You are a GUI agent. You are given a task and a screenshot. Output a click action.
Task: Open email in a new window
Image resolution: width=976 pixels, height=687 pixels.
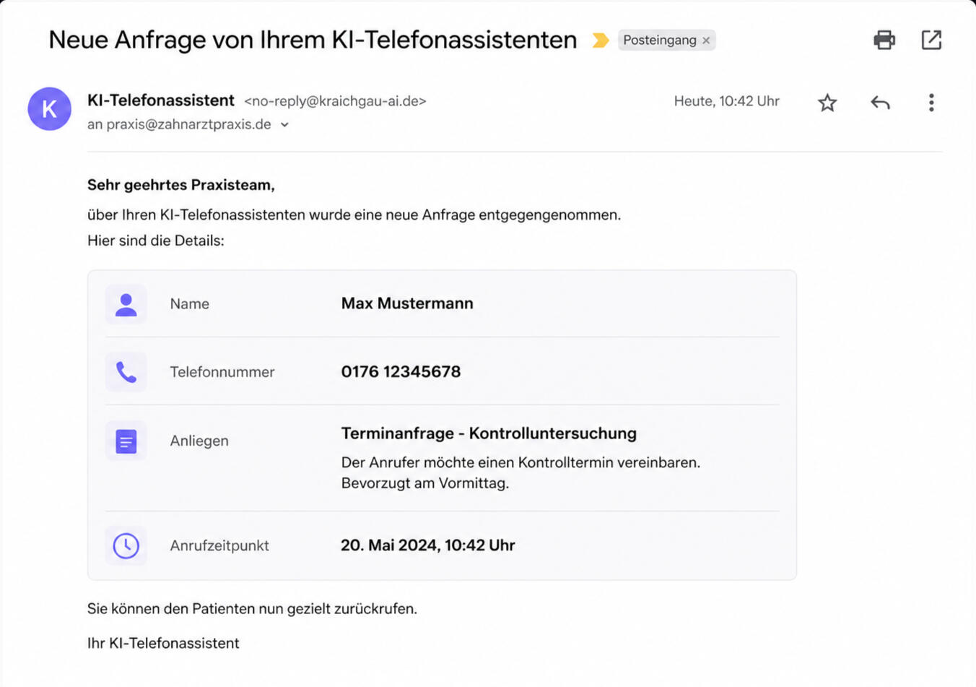[x=931, y=40]
